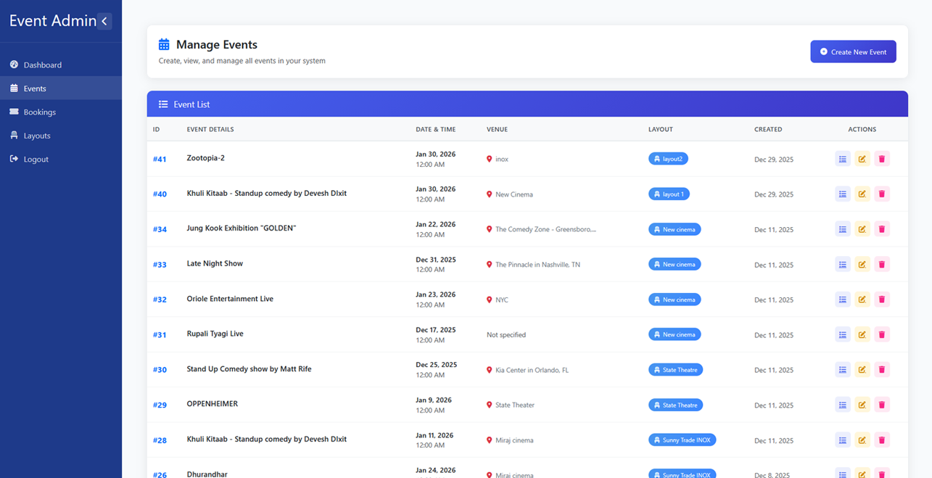Open list view for Oriole Entertainment Live

842,300
